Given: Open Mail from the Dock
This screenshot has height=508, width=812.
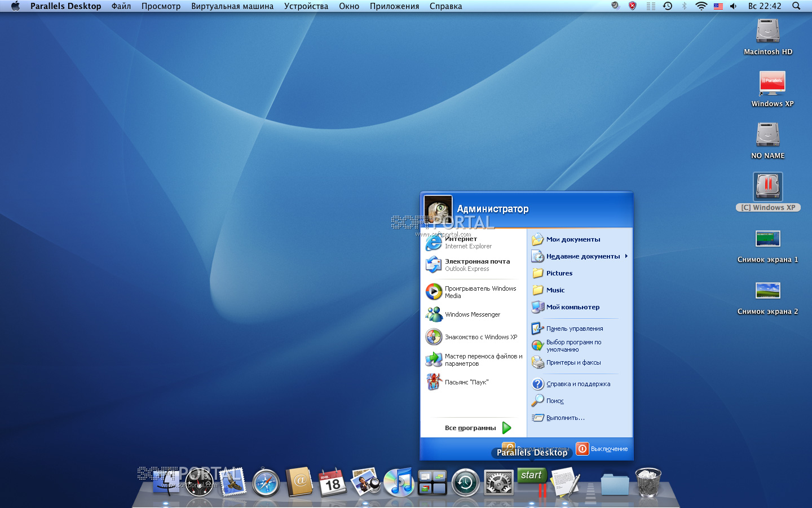Looking at the screenshot, I should pyautogui.click(x=232, y=482).
